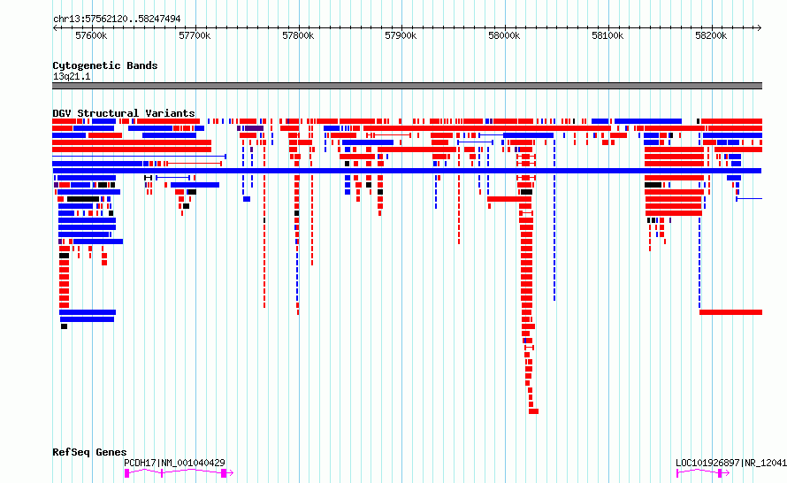Select the thin blue line running off the right edge

coord(749,199)
